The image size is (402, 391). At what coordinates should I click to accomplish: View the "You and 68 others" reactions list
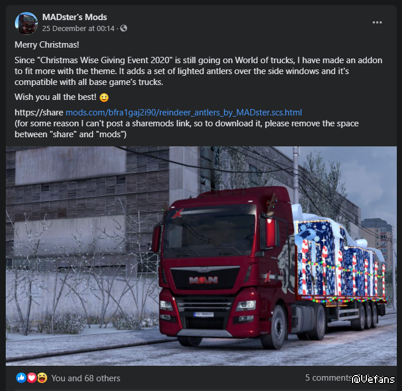pyautogui.click(x=86, y=378)
